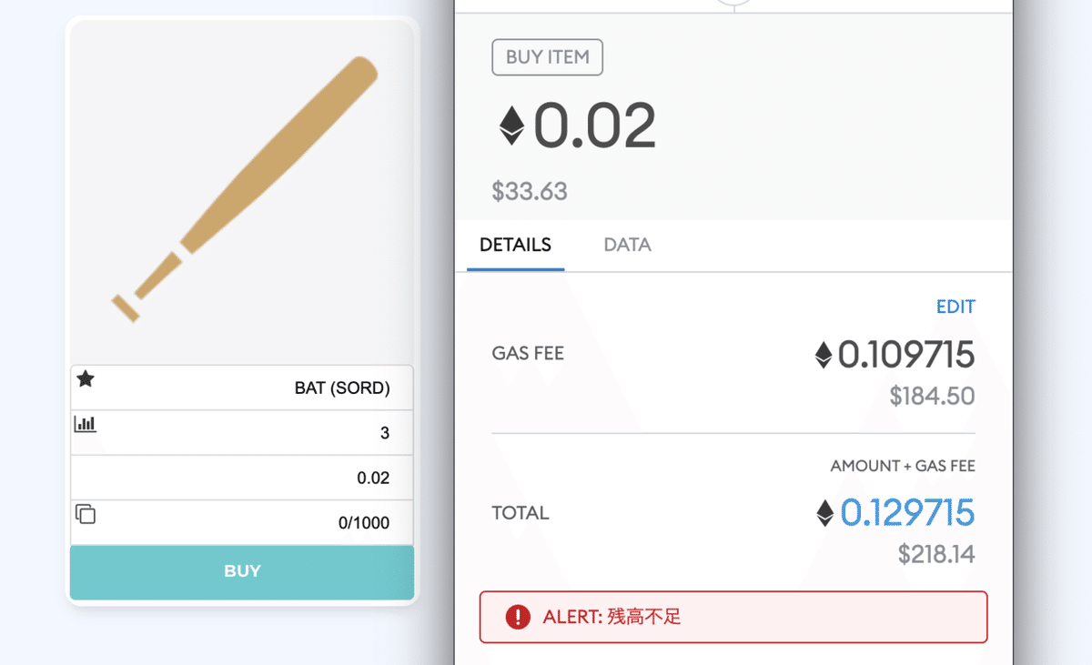1092x665 pixels.
Task: Click the 0.109715 gas fee amount
Action: [x=905, y=355]
